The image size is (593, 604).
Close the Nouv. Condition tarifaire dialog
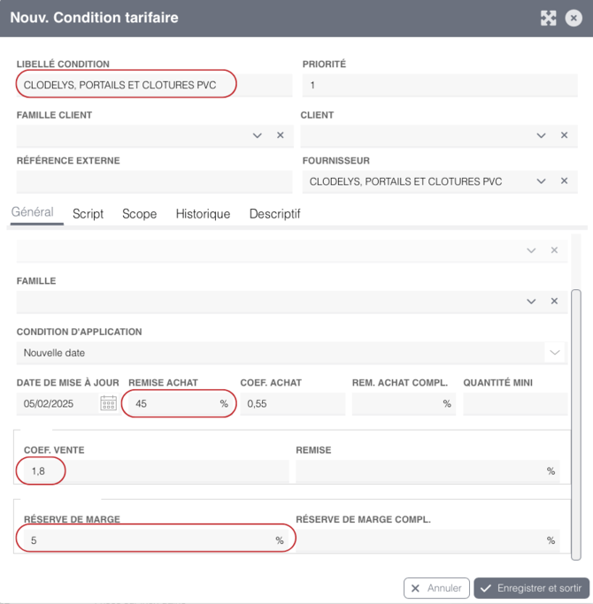[x=574, y=18]
